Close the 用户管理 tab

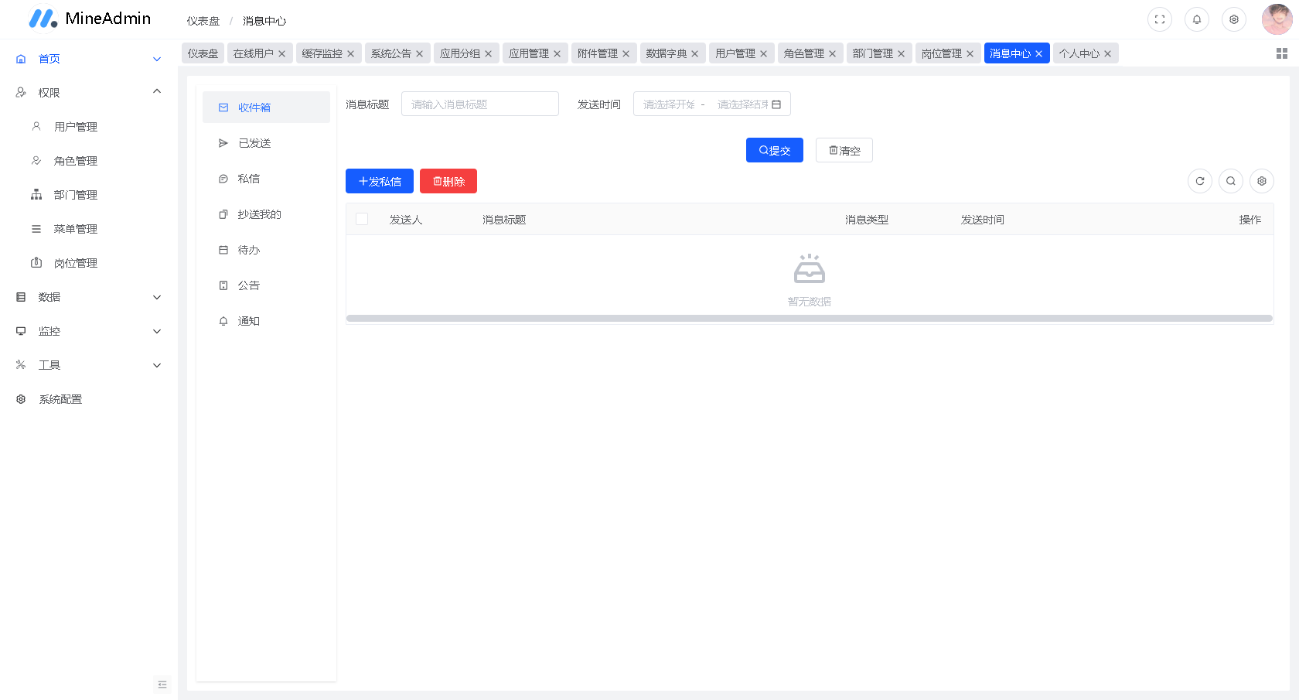[764, 53]
